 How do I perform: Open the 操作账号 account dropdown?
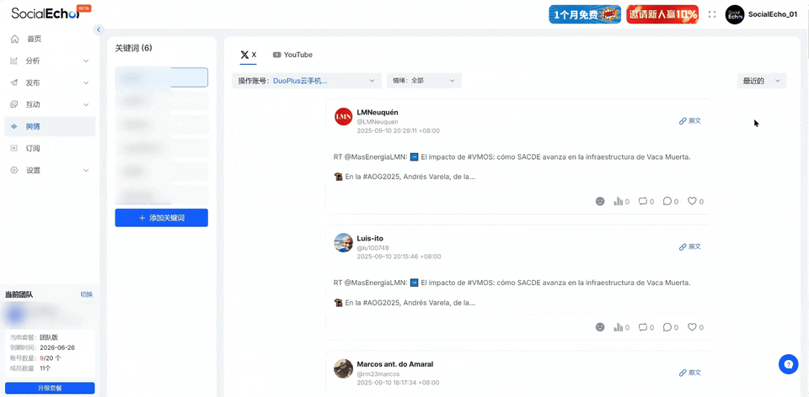click(x=307, y=81)
